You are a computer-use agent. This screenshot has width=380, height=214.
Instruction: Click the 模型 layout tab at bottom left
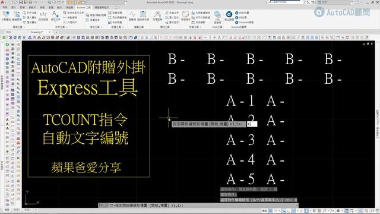click(7, 210)
